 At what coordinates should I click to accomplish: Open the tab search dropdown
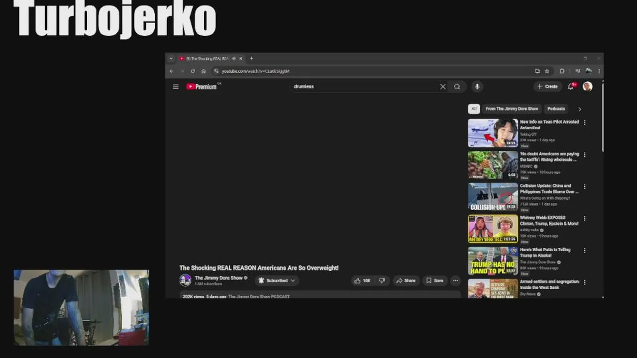click(171, 59)
